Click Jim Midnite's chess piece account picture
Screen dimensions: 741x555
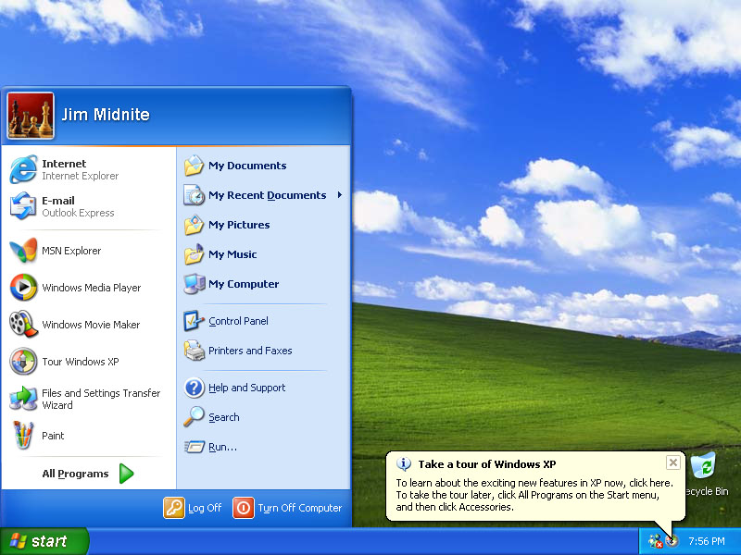(x=30, y=115)
